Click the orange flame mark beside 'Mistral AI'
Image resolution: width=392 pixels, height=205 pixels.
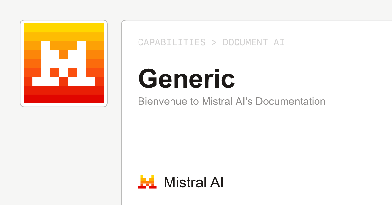[x=147, y=182]
